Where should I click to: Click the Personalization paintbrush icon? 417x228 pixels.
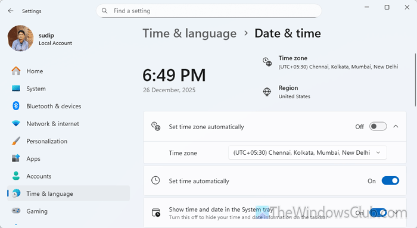pyautogui.click(x=16, y=141)
